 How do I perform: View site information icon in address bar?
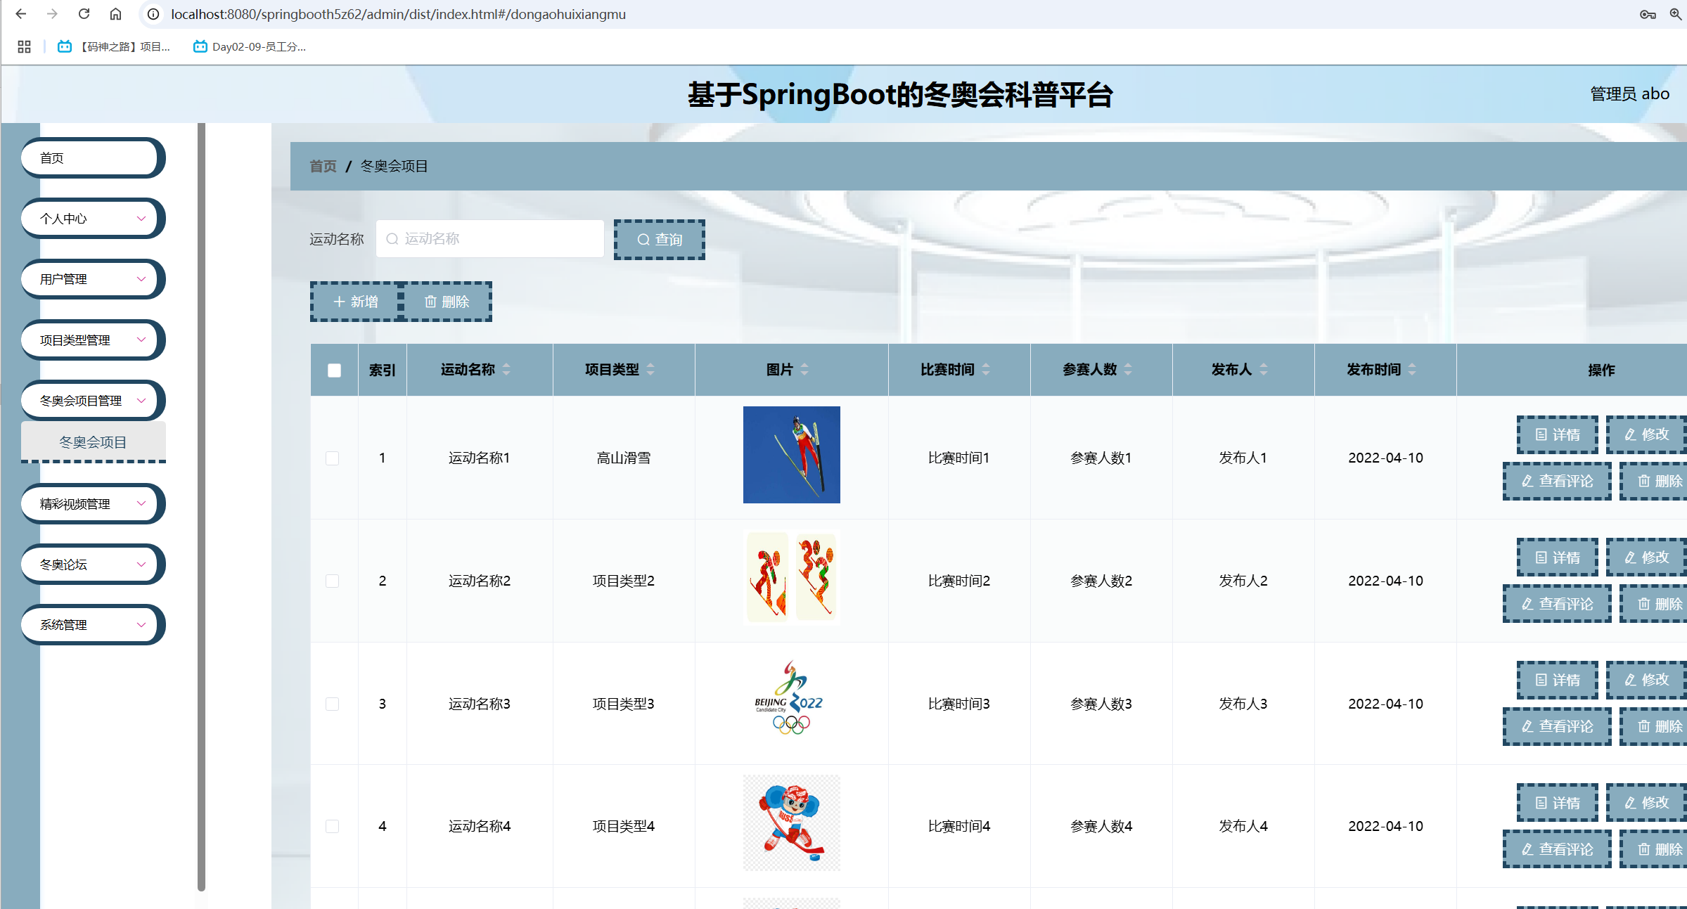(153, 14)
